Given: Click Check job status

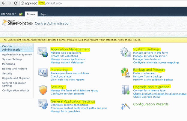Looking at the screenshot, I should pos(61,77).
